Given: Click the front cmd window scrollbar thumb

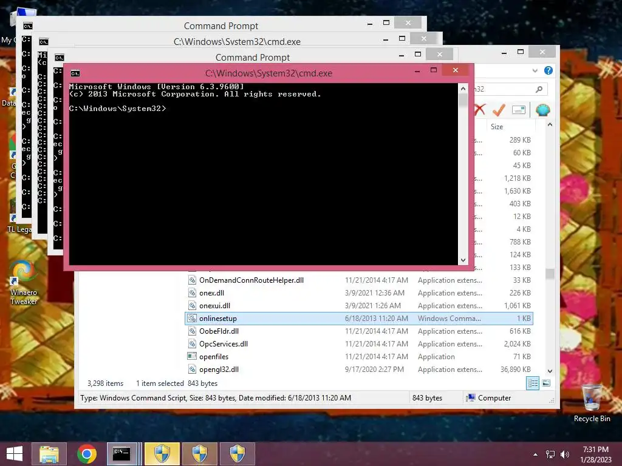Looking at the screenshot, I should pyautogui.click(x=463, y=100).
